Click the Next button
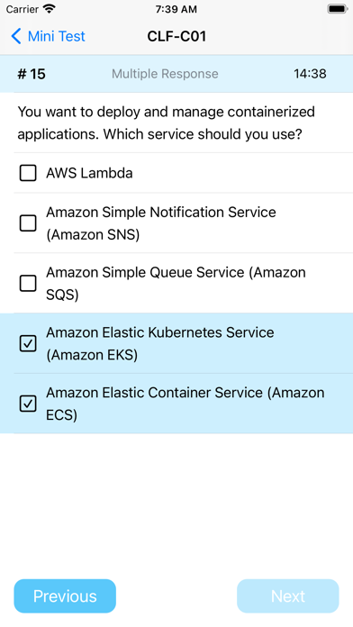The image size is (353, 627). pyautogui.click(x=288, y=596)
